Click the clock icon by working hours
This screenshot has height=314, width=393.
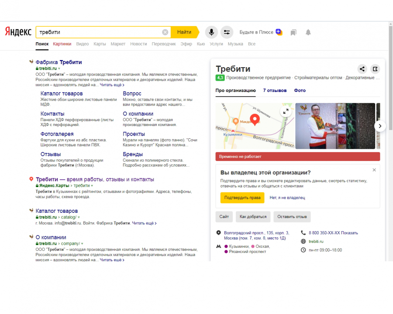pyautogui.click(x=303, y=250)
